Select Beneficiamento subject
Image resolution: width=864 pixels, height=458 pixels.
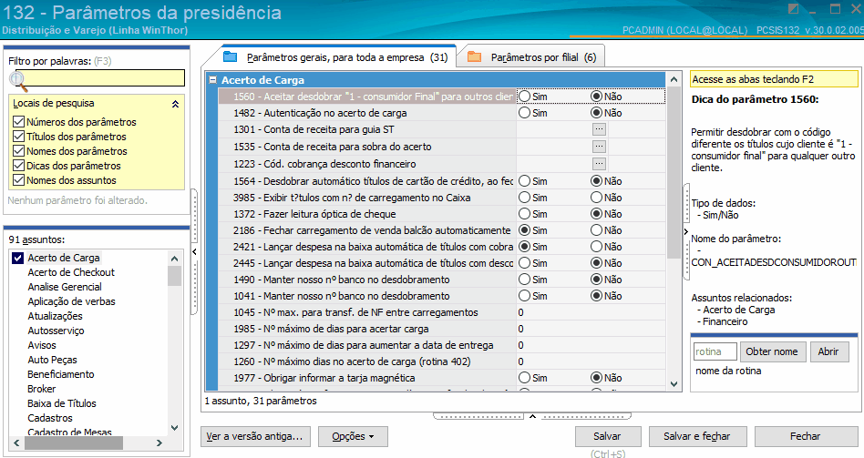61,374
